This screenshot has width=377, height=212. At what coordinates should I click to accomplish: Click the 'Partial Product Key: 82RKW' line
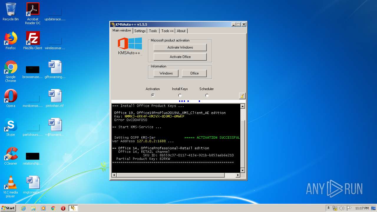[143, 159]
